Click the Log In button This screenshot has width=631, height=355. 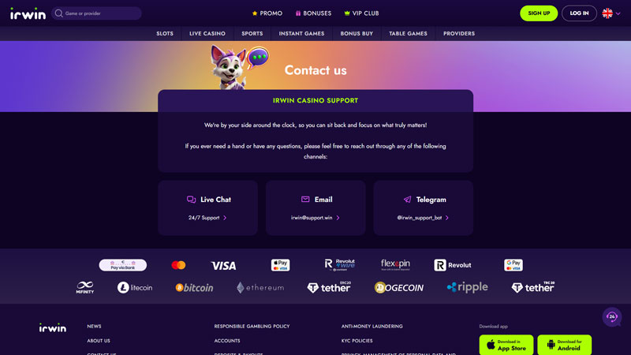579,13
